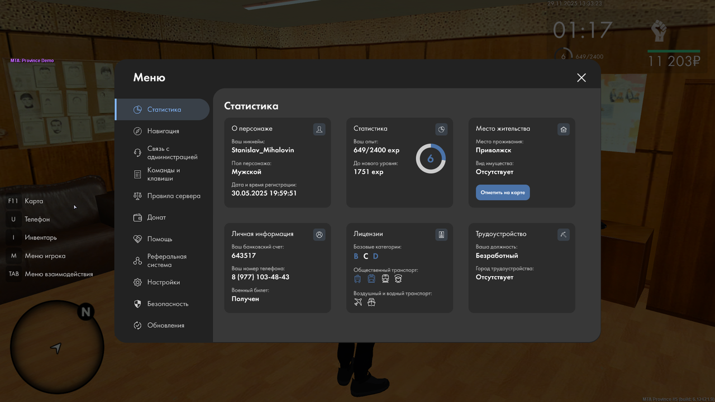
Task: Click the person icon on О персонаже card
Action: coord(320,130)
